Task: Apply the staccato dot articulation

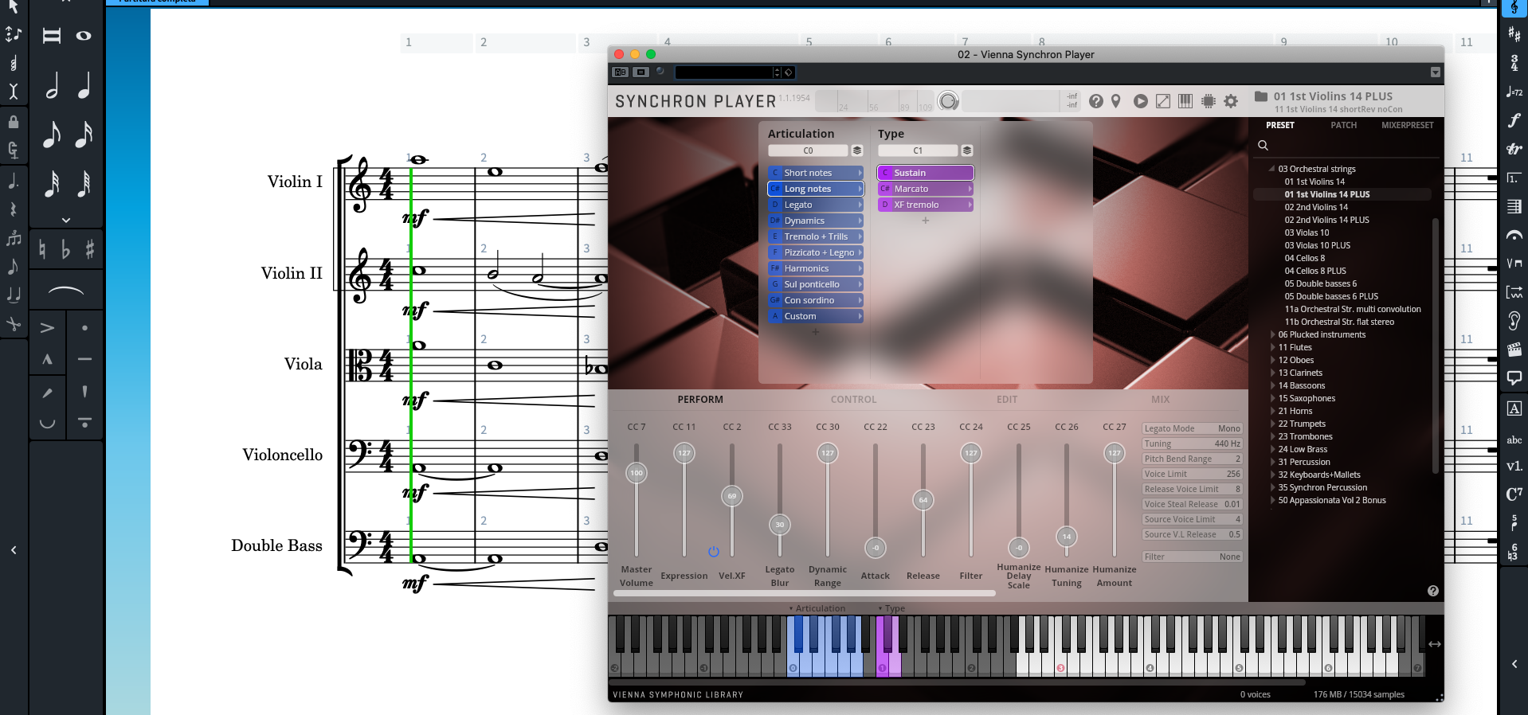Action: (84, 327)
